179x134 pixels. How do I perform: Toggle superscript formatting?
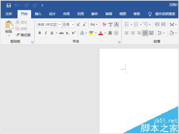[74, 33]
